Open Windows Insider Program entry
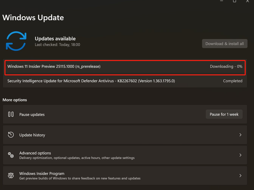 pos(125,175)
